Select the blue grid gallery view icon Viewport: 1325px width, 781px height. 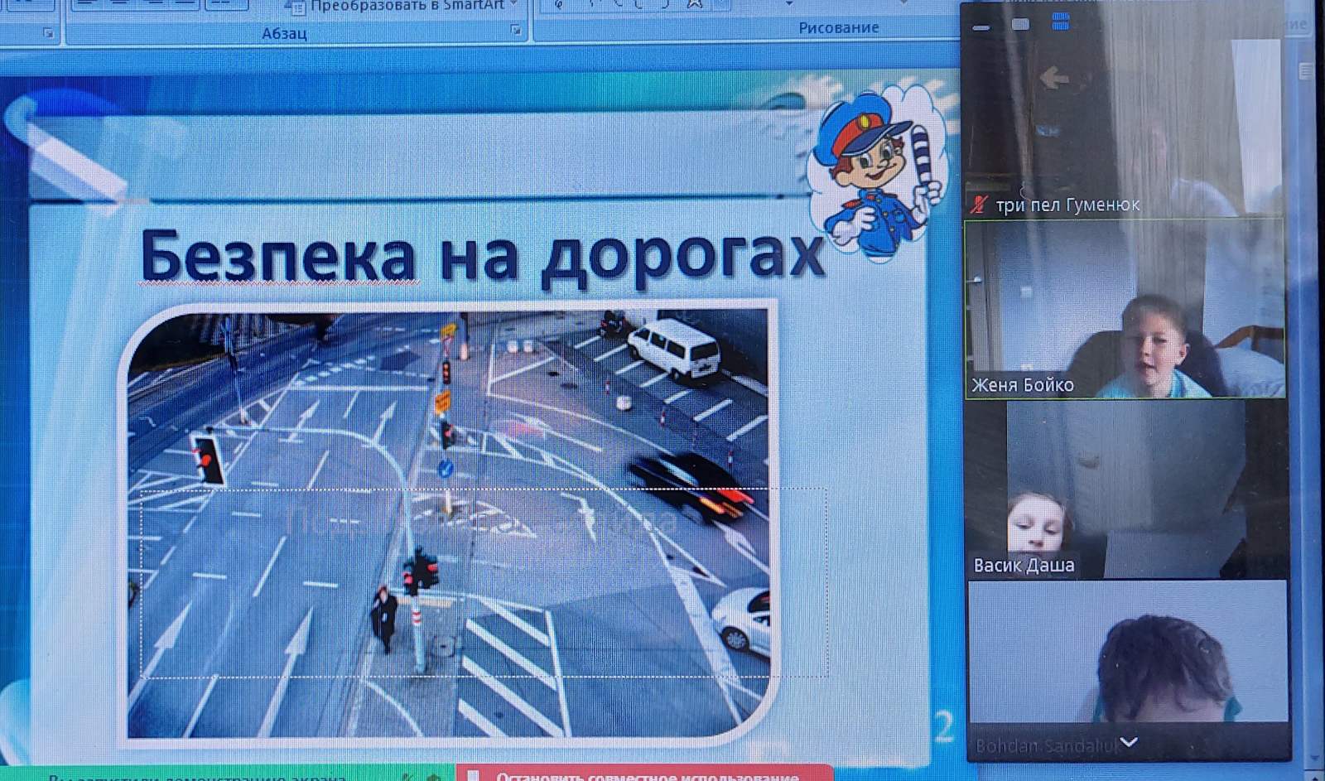pyautogui.click(x=1060, y=22)
